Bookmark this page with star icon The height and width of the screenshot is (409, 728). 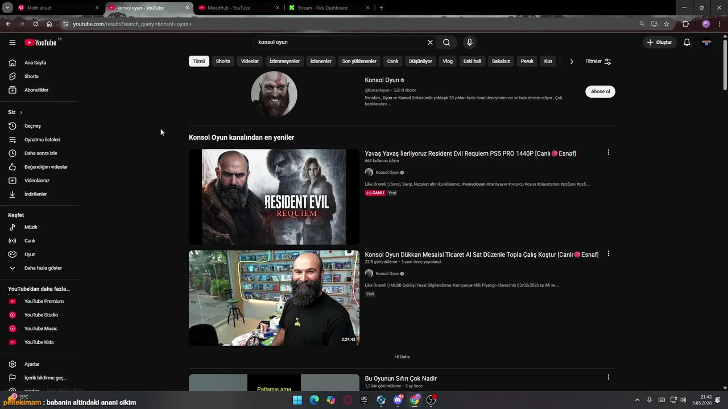click(x=667, y=24)
